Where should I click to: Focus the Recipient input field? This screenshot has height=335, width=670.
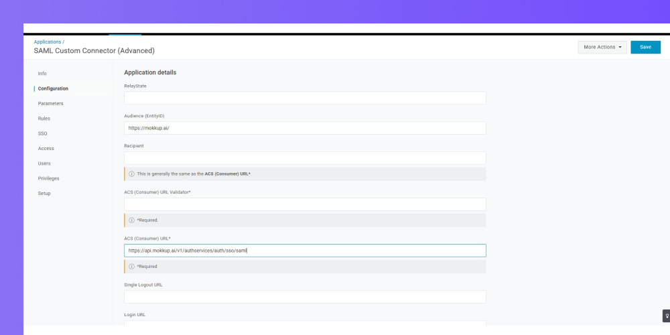[305, 158]
